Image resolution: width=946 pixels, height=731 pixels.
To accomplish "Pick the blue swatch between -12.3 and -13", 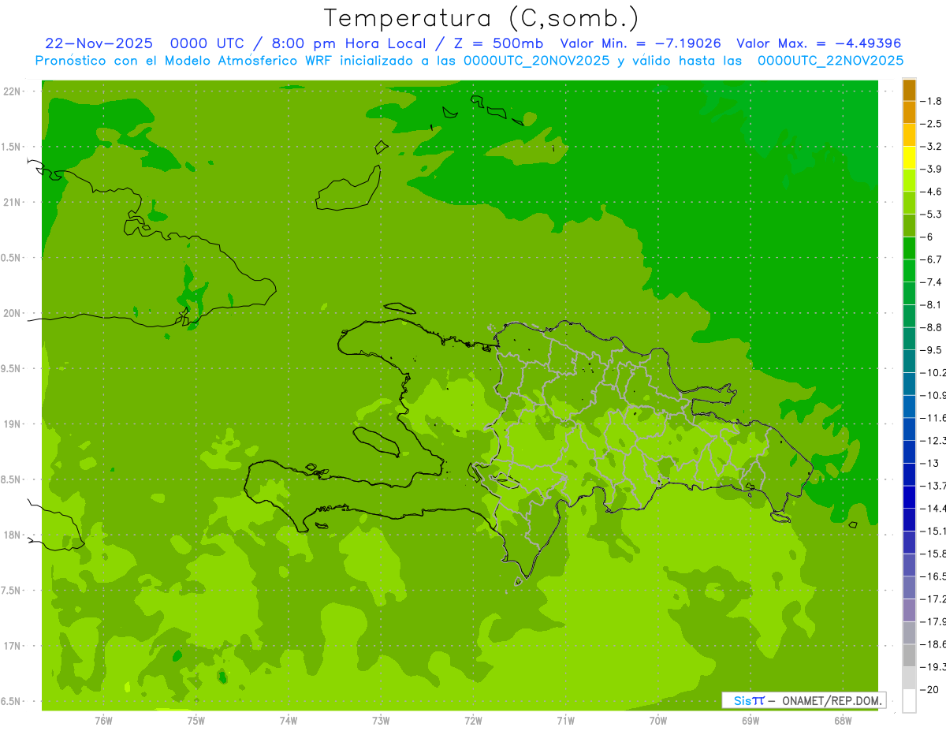I will (x=909, y=452).
